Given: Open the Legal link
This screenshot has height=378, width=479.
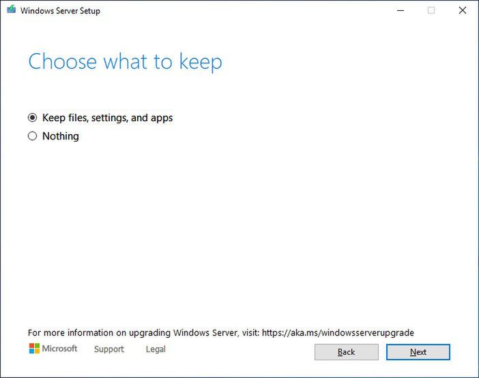Looking at the screenshot, I should 156,349.
